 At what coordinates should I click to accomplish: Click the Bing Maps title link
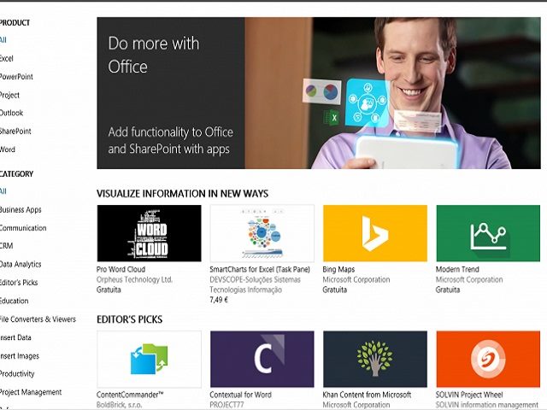tap(338, 269)
